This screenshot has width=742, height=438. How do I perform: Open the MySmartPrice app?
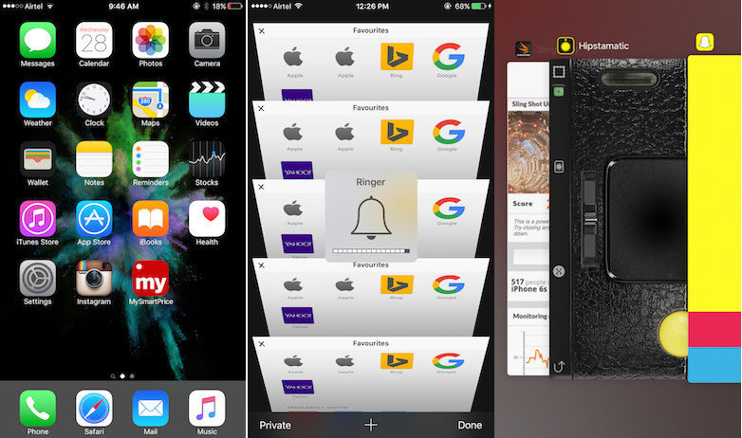(151, 279)
